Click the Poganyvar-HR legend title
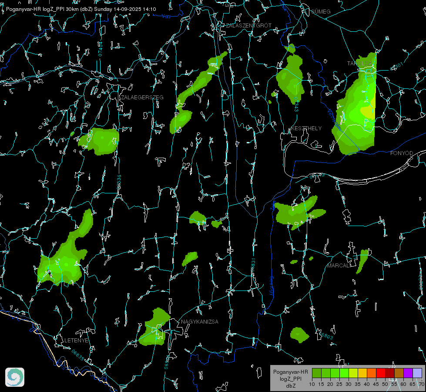The image size is (426, 392). [x=290, y=372]
